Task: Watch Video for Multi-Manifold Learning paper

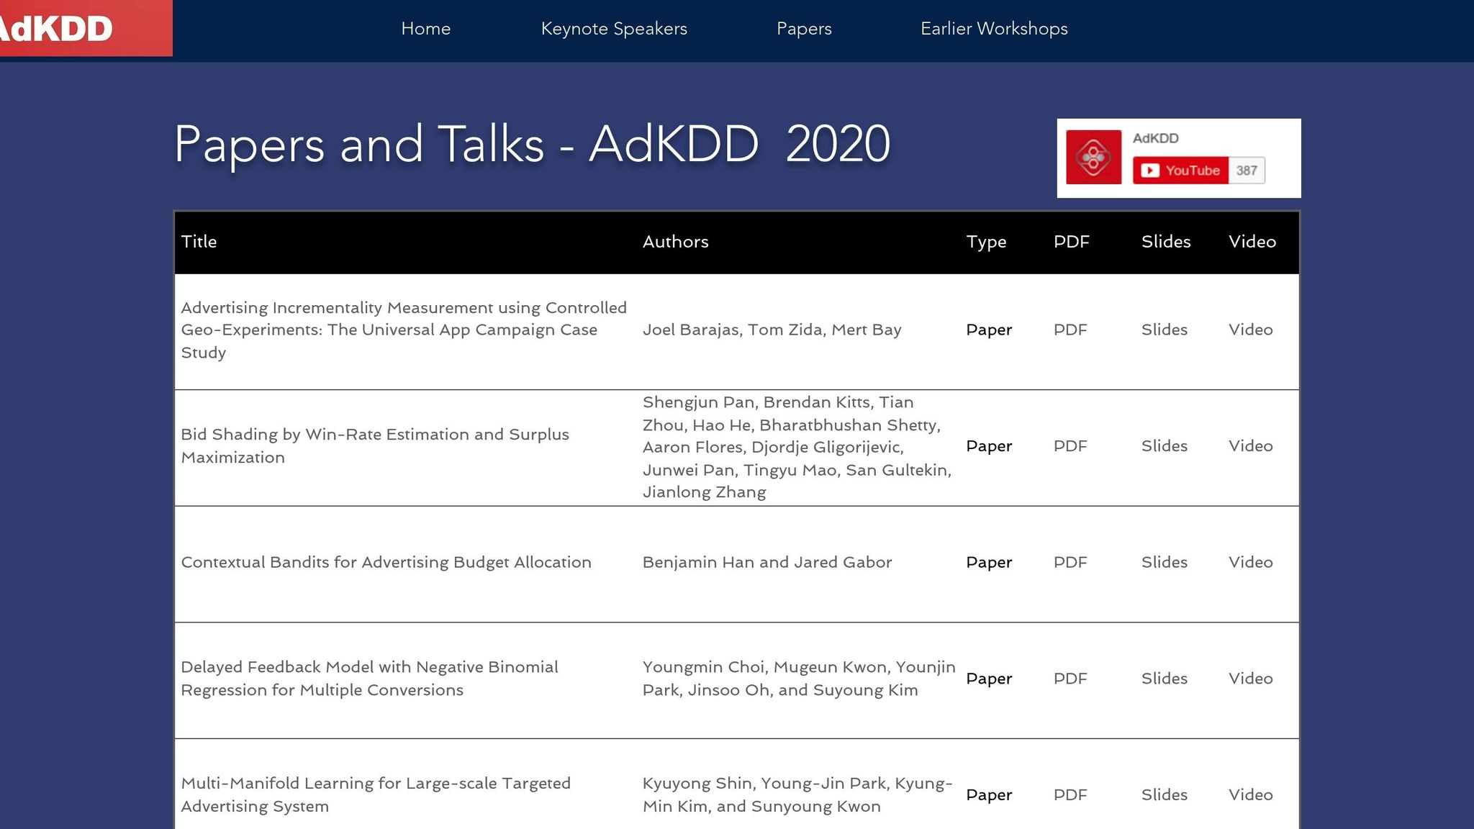Action: 1251,795
